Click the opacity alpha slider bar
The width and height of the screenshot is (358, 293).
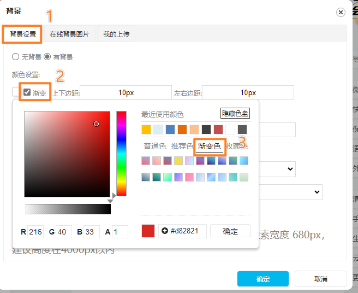(68, 209)
